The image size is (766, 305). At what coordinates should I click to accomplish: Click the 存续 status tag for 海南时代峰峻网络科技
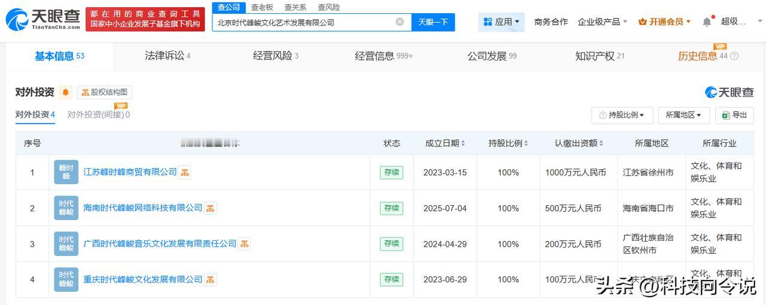coord(391,208)
